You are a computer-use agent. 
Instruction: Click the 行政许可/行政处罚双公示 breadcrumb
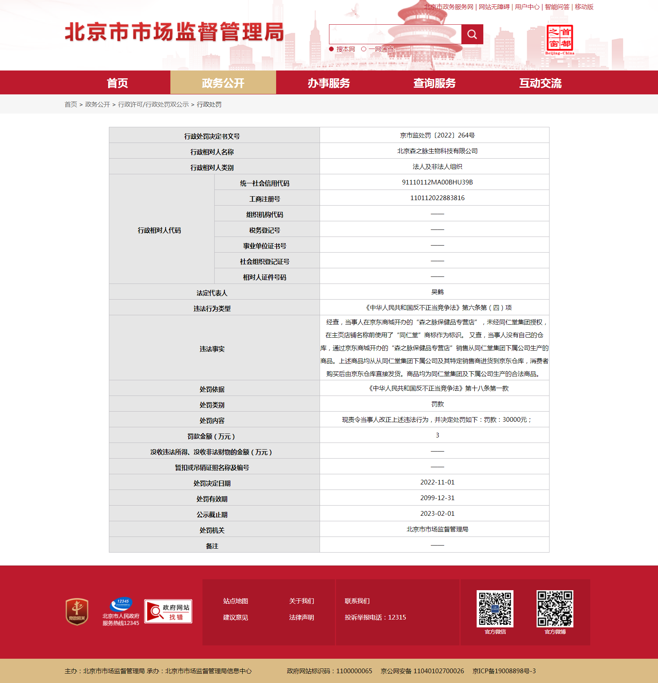154,104
